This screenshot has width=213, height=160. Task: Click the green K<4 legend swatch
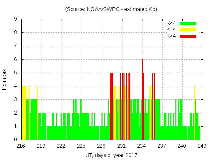[x=188, y=23]
